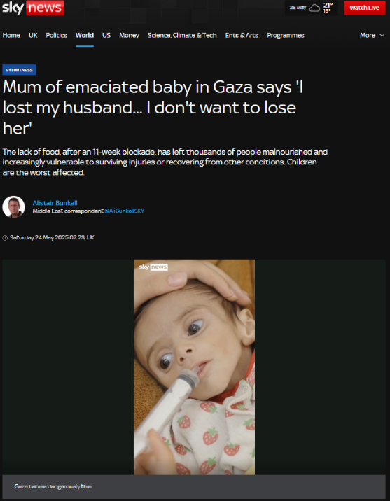This screenshot has width=390, height=501.
Task: Click the clock icon beside publish date
Action: point(5,238)
